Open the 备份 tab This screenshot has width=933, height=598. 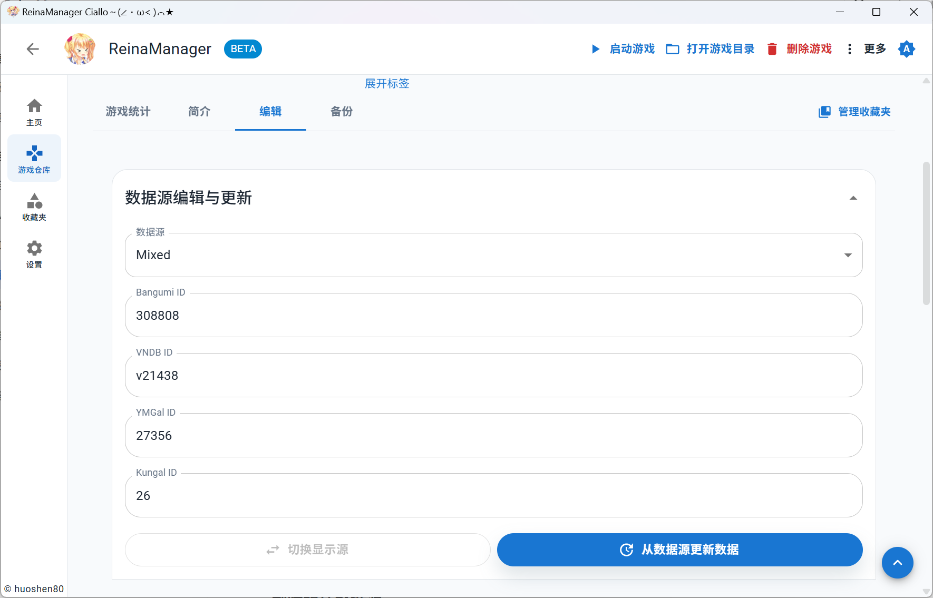pyautogui.click(x=342, y=112)
